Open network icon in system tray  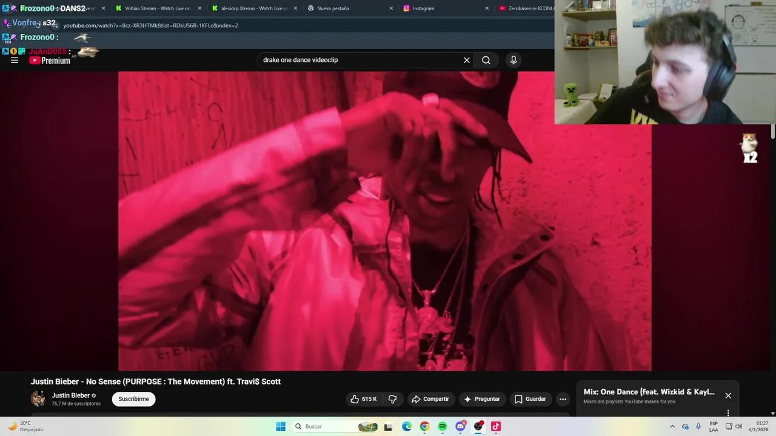tap(727, 426)
